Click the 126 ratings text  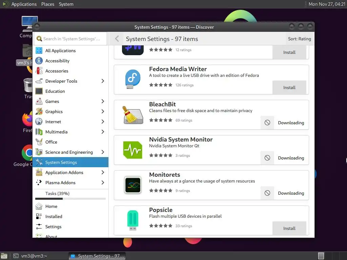[x=185, y=85]
